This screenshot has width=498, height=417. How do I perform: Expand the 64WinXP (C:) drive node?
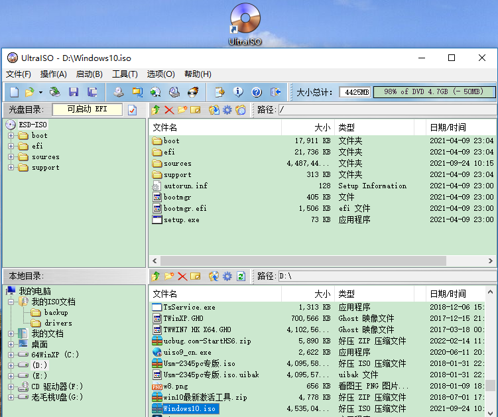[11, 355]
